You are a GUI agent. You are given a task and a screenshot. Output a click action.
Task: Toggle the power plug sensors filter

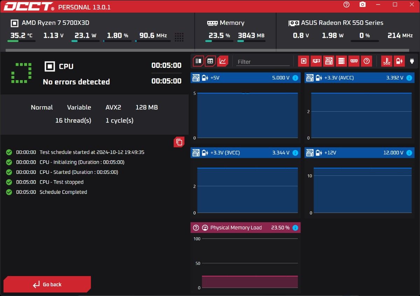(x=412, y=61)
